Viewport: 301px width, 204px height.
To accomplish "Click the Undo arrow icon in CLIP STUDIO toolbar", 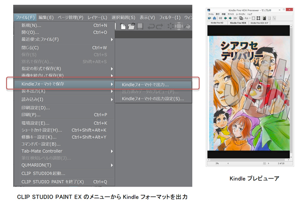I will 151,26.
